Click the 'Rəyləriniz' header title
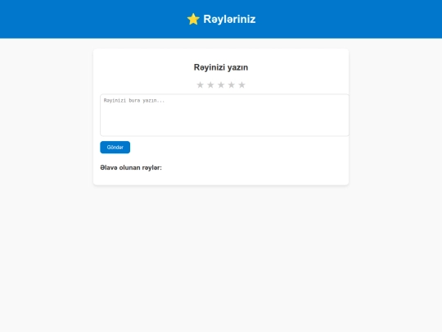This screenshot has width=442, height=332. coord(229,19)
